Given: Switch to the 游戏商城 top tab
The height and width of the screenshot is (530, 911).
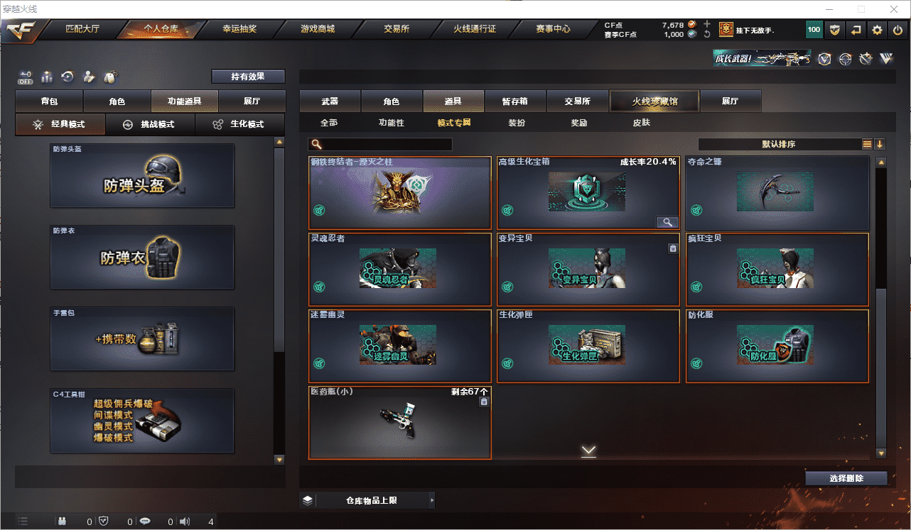Looking at the screenshot, I should (318, 29).
